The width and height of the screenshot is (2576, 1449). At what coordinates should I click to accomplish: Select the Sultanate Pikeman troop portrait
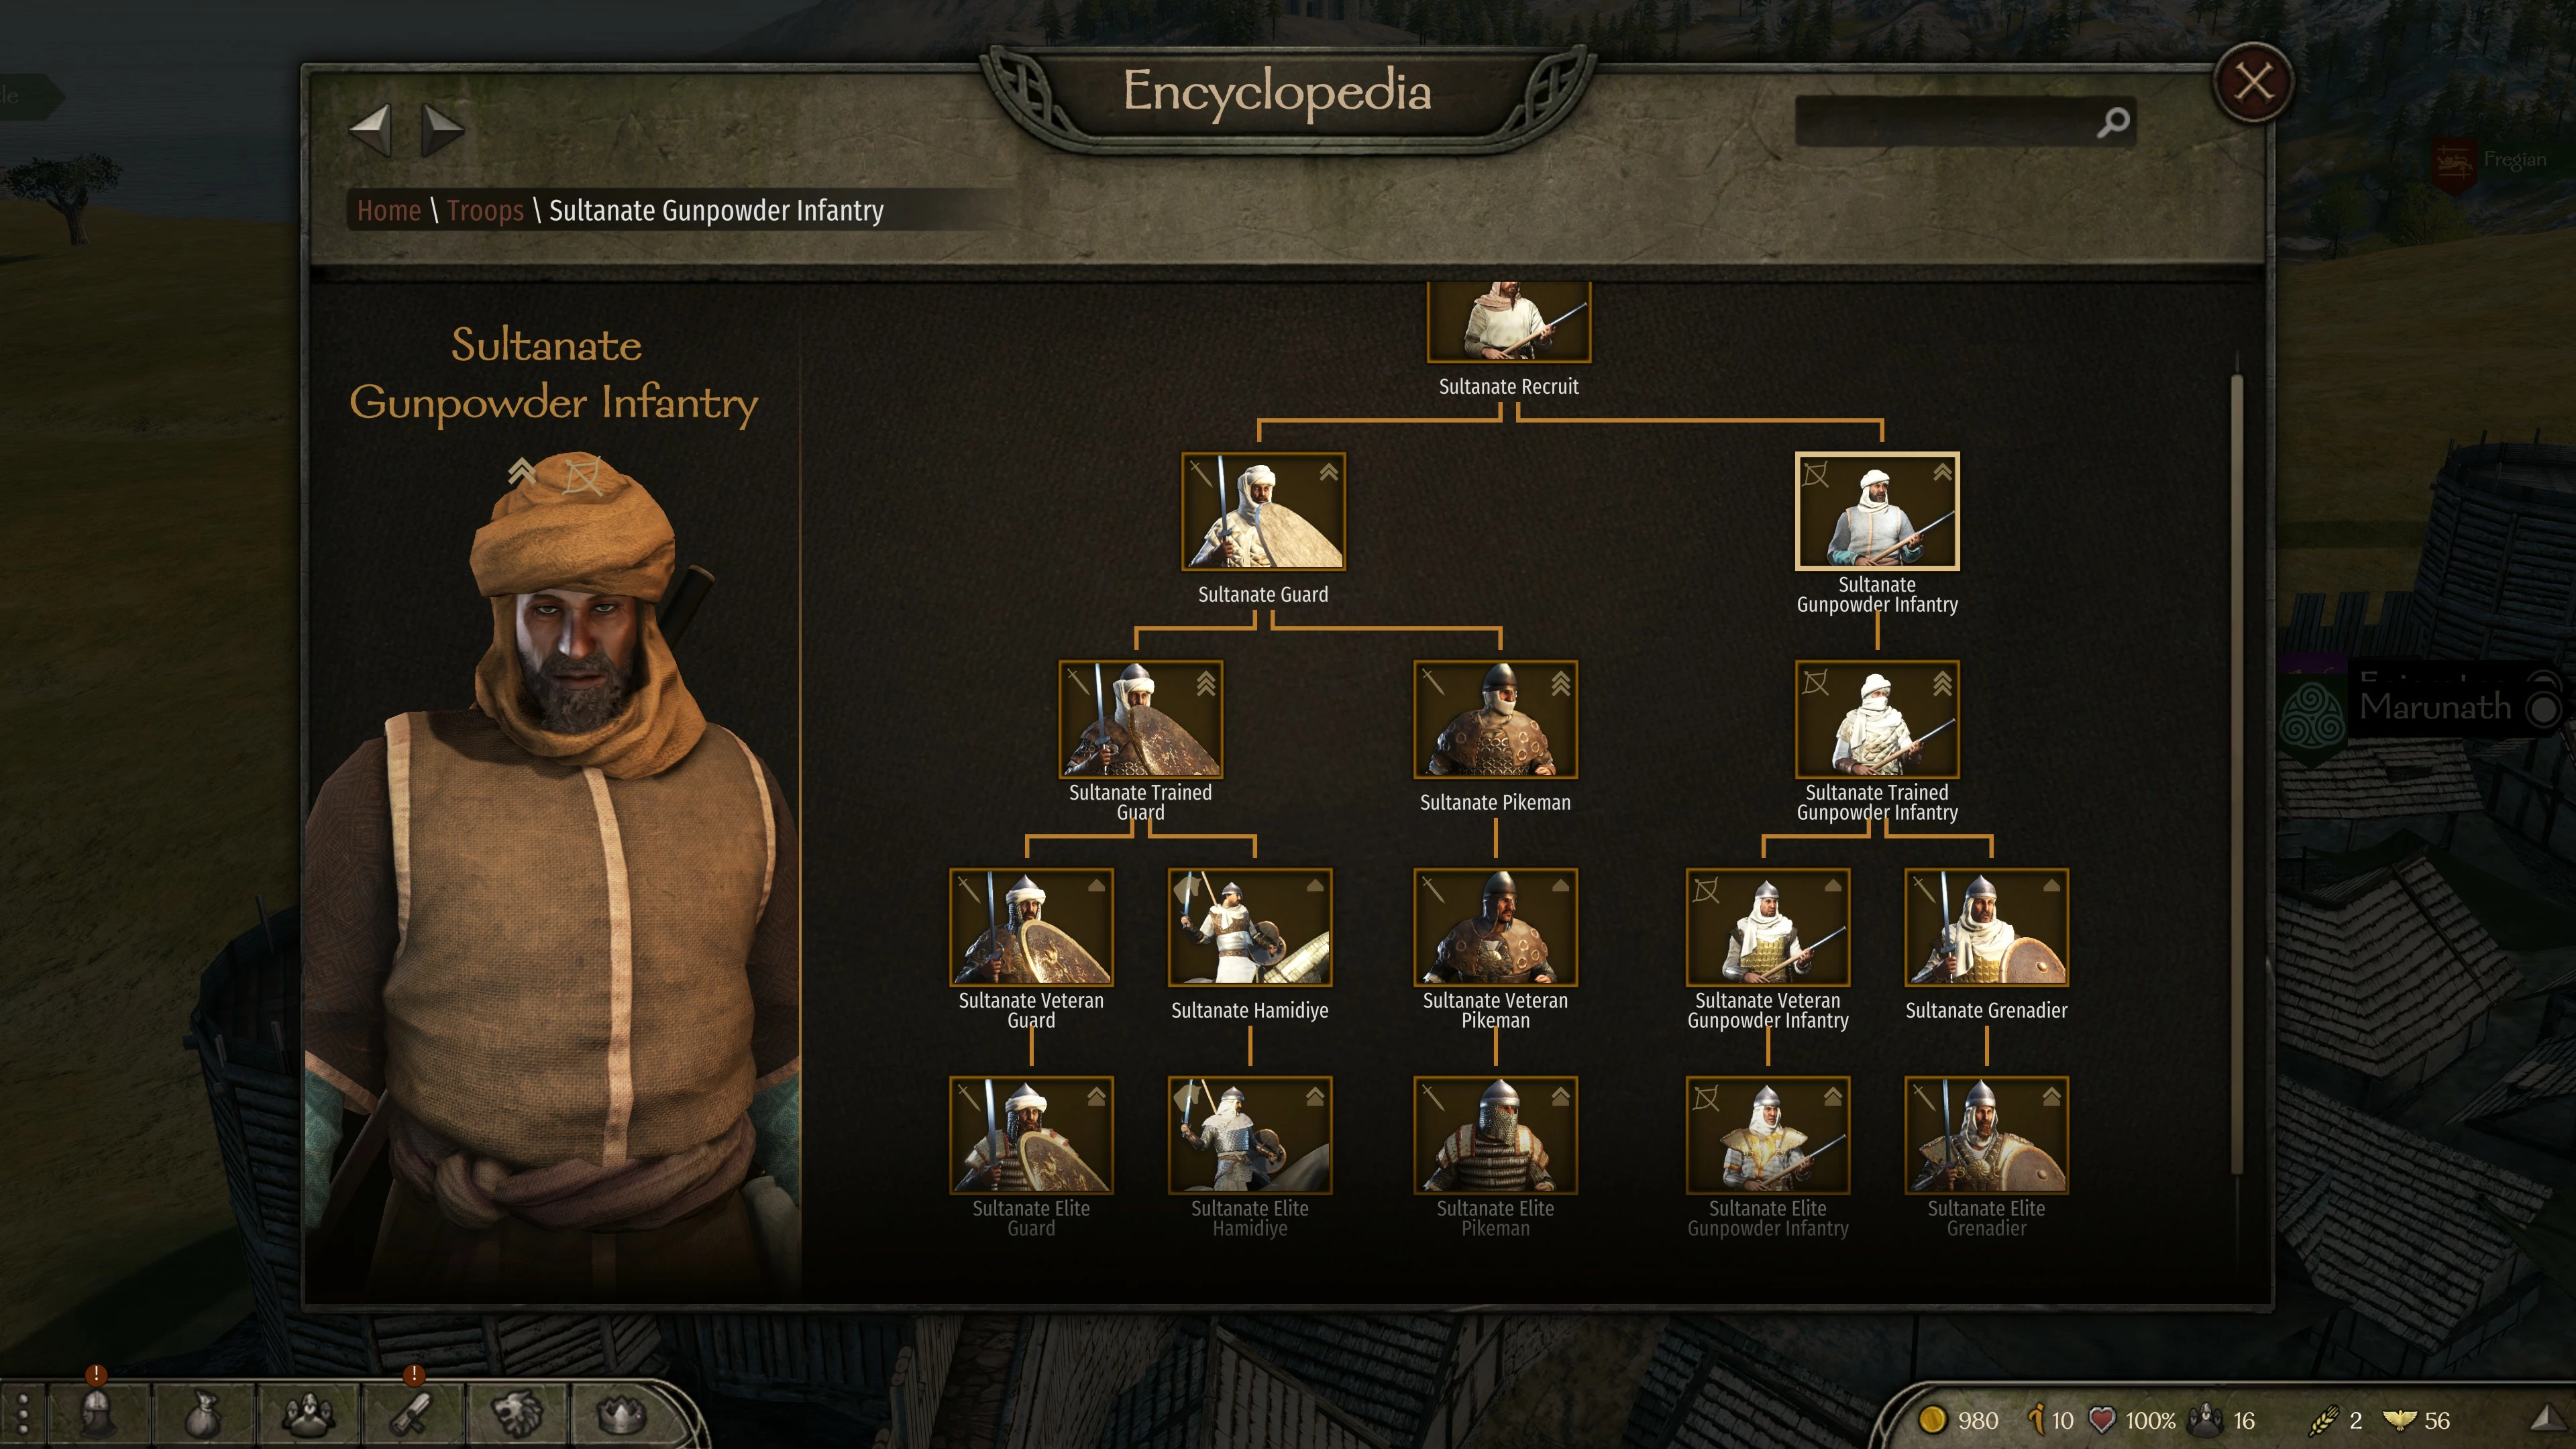pos(1495,719)
